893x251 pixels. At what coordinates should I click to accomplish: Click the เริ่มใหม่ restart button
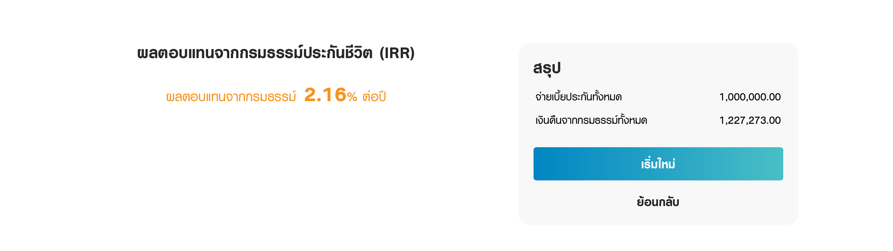[x=658, y=164]
